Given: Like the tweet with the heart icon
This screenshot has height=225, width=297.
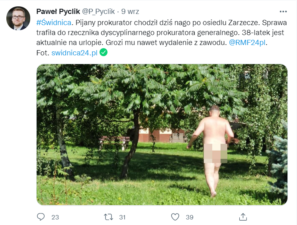Looking at the screenshot, I should tap(175, 217).
